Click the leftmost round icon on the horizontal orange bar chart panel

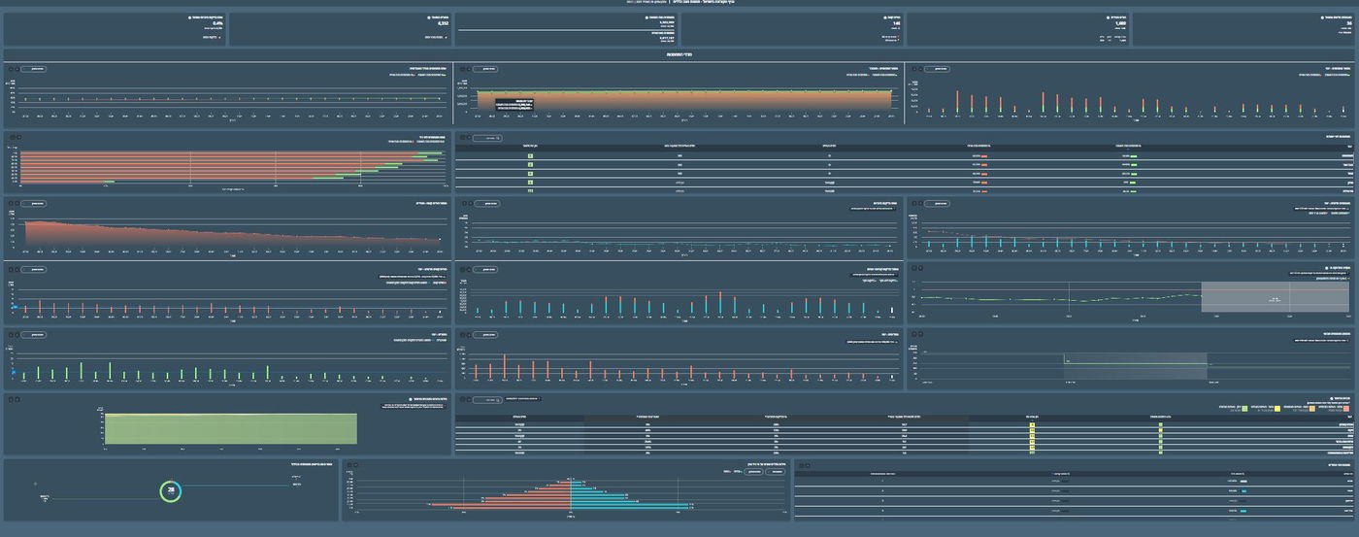[10, 138]
